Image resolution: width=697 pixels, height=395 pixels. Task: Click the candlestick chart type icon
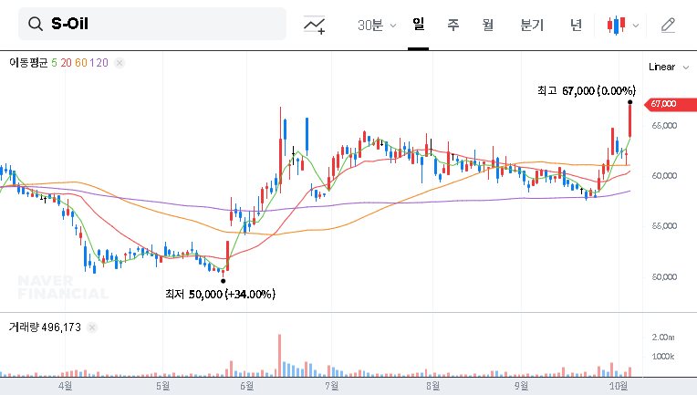coord(616,25)
